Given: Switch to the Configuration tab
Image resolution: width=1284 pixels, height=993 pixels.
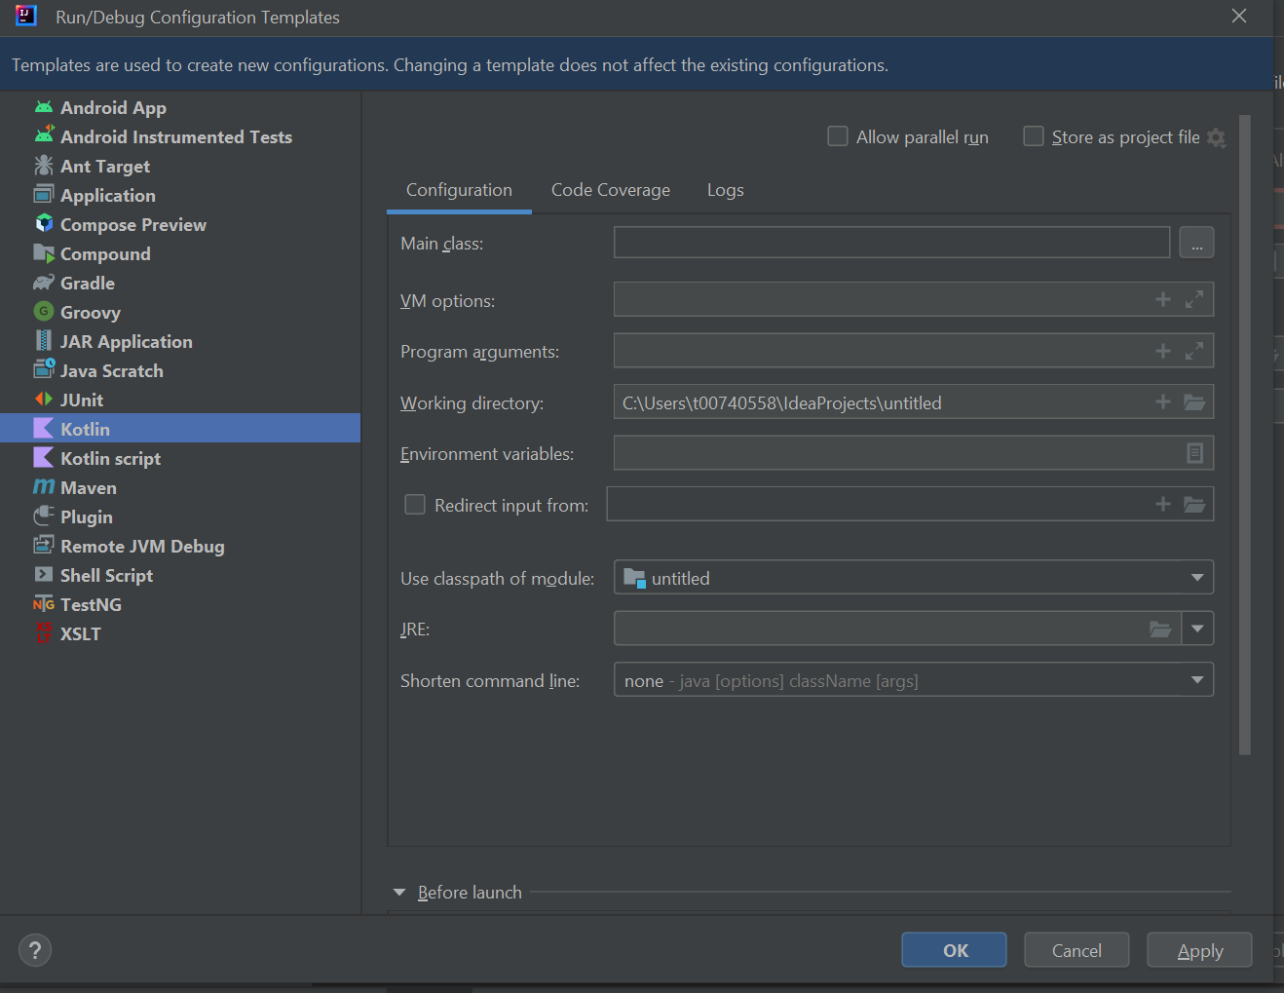Looking at the screenshot, I should tap(459, 190).
